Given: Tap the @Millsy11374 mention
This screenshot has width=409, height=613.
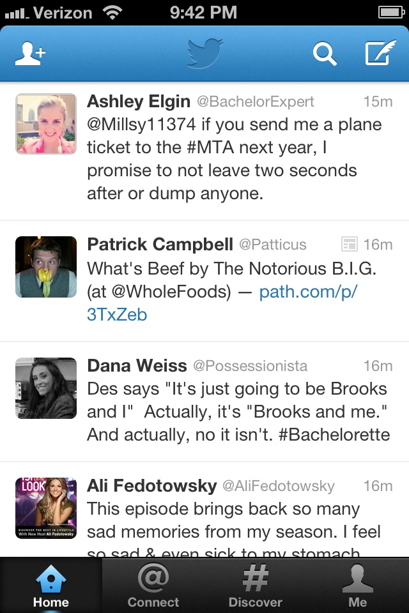Looking at the screenshot, I should (x=143, y=124).
